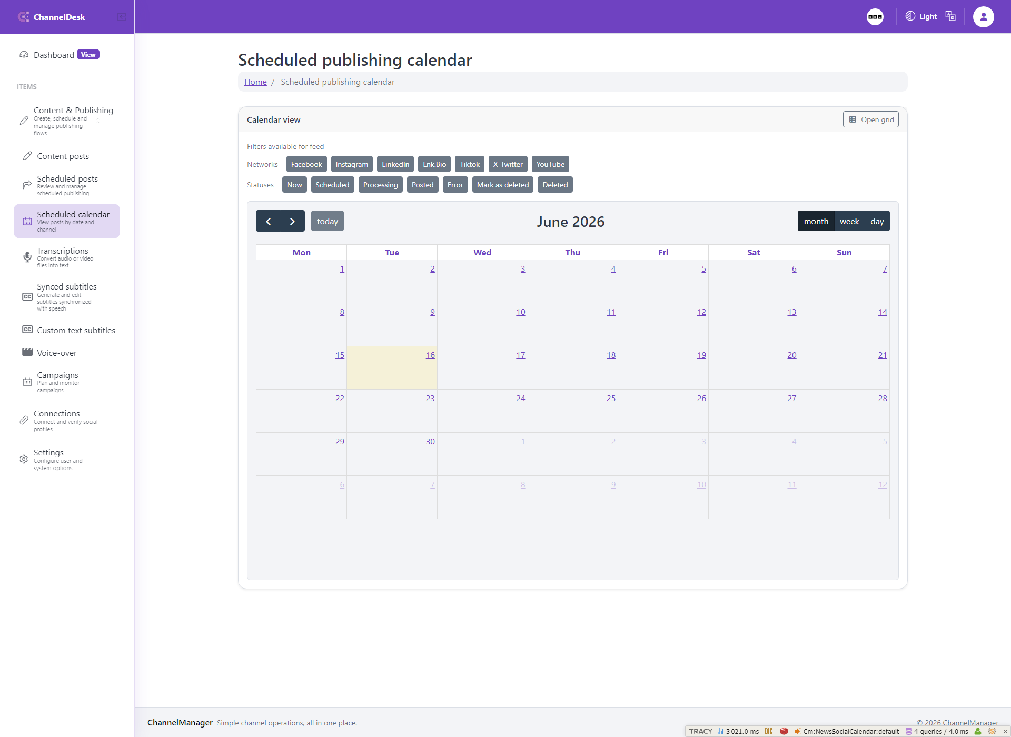Click the today button
1011x737 pixels.
[x=328, y=221]
